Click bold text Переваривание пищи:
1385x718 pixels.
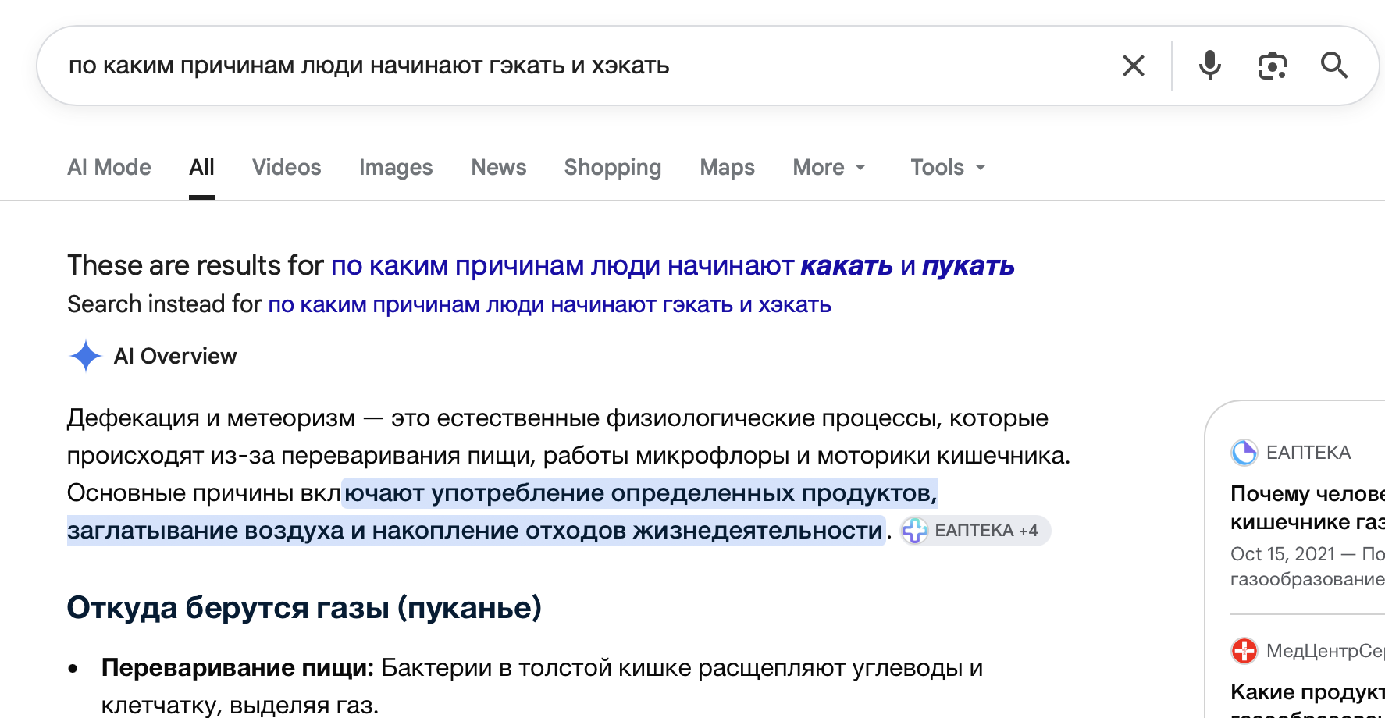tap(237, 668)
